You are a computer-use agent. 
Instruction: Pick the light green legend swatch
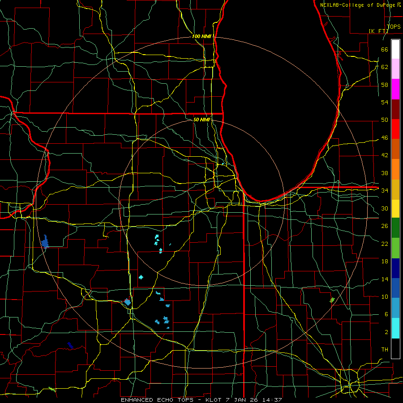pos(395,248)
